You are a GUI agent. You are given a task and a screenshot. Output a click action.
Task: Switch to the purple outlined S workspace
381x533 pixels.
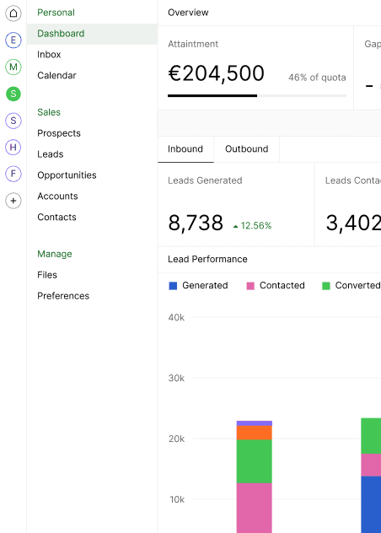pyautogui.click(x=13, y=121)
